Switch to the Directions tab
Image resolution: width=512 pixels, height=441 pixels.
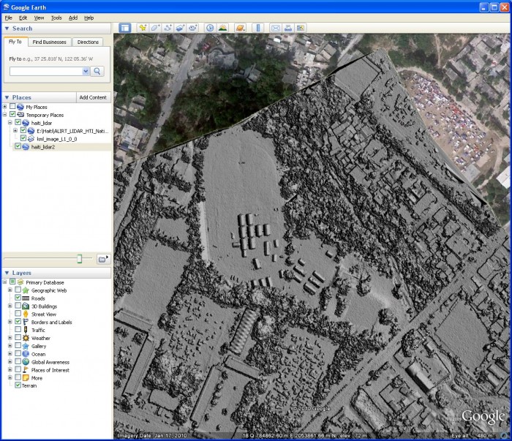coord(88,42)
